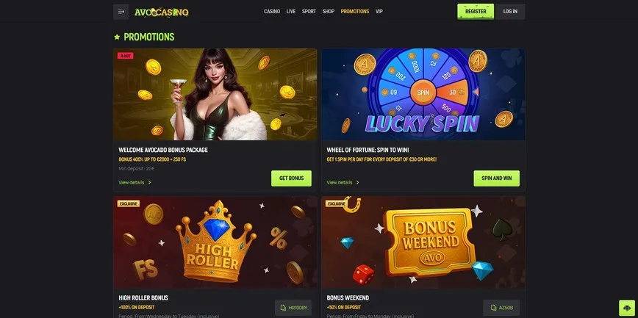
Task: Click the Log In button
Action: tap(510, 12)
